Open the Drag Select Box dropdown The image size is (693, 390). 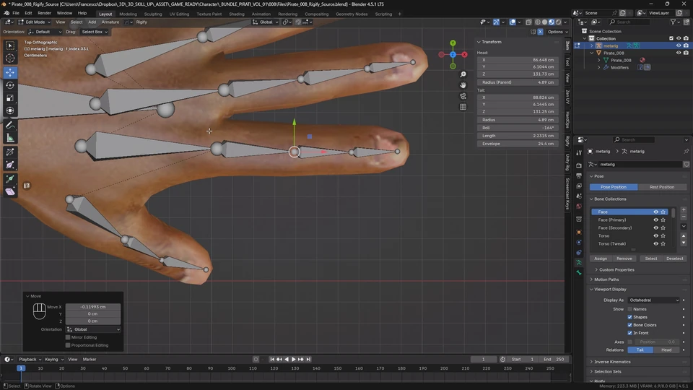(94, 32)
